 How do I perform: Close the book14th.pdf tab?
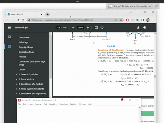[41, 14]
